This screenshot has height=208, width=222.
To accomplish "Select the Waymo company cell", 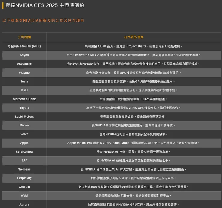I will (x=24, y=73).
